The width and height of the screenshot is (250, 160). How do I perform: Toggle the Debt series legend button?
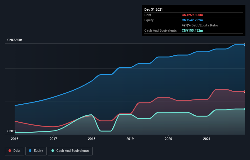pos(14,151)
